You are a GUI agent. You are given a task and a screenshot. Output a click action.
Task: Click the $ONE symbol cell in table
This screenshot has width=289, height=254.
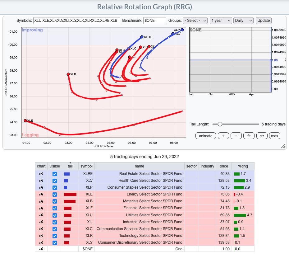[x=87, y=249]
